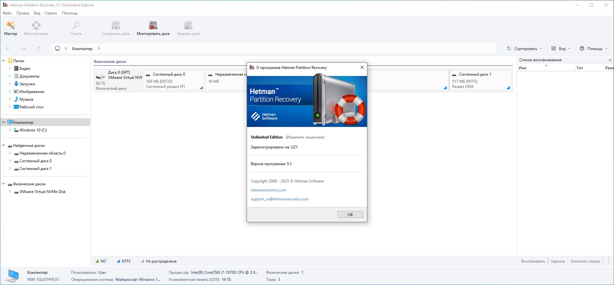This screenshot has width=614, height=285.
Task: Open the hetmanrecovery.com link
Action: [269, 190]
